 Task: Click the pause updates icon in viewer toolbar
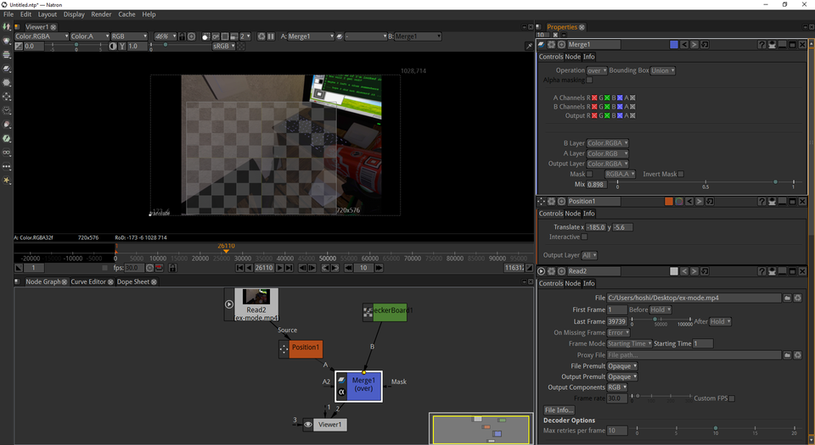tap(272, 36)
